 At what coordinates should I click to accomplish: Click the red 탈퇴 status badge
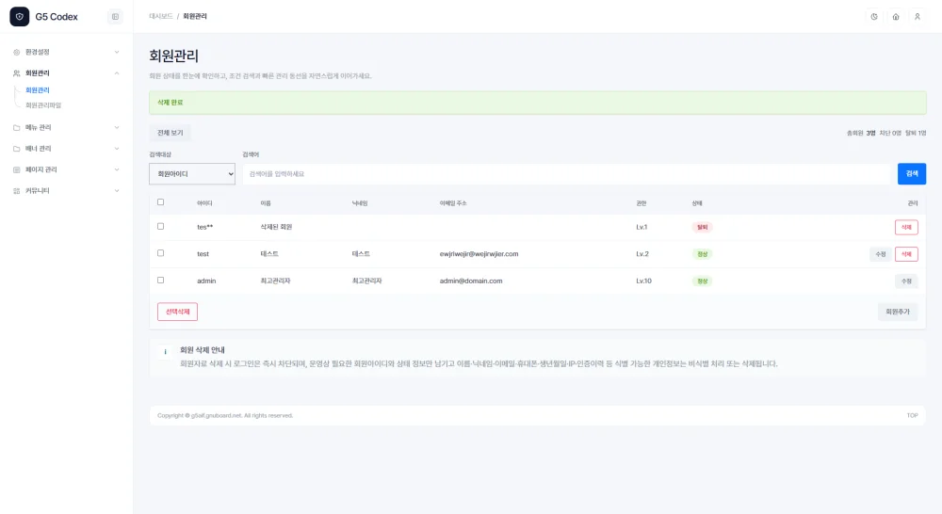pyautogui.click(x=702, y=227)
